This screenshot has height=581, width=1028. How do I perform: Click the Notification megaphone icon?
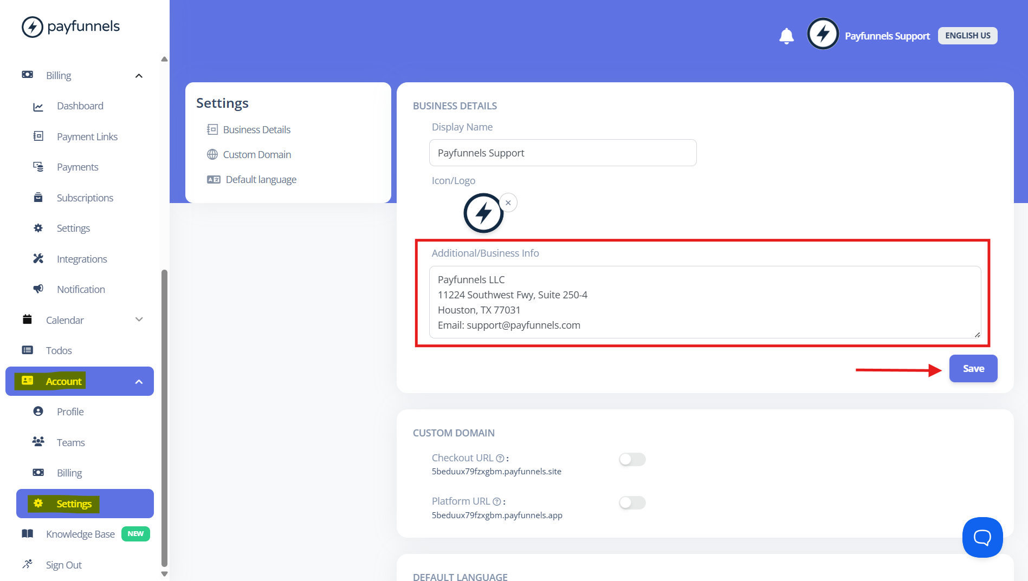(38, 289)
